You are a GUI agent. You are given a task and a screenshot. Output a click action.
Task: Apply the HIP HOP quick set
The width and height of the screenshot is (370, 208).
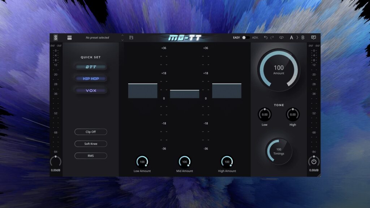click(91, 79)
